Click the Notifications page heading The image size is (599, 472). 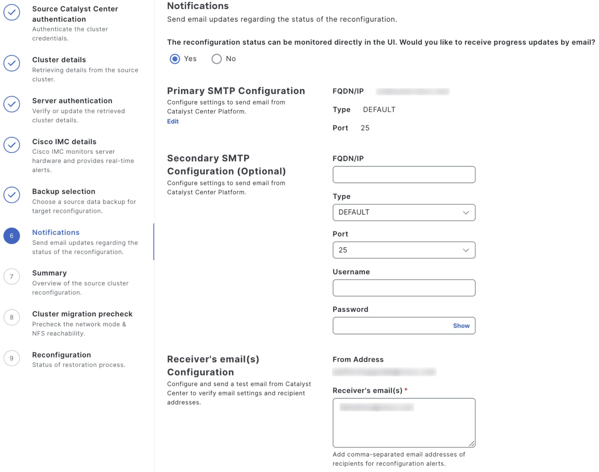point(198,6)
